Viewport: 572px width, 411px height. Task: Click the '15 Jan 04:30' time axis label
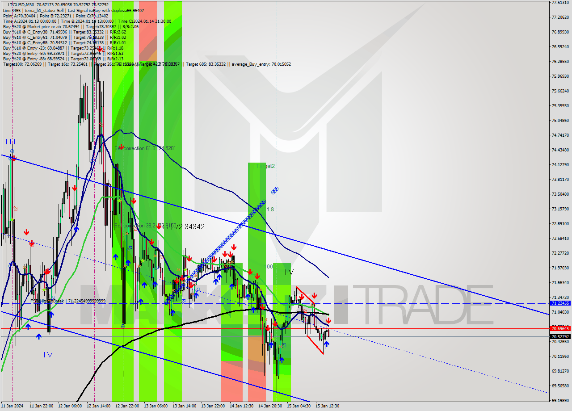[x=299, y=406]
